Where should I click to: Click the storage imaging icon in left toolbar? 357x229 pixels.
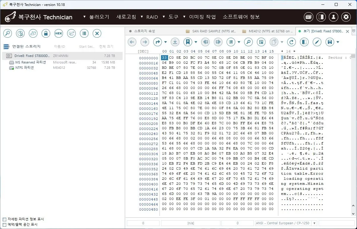71,34
